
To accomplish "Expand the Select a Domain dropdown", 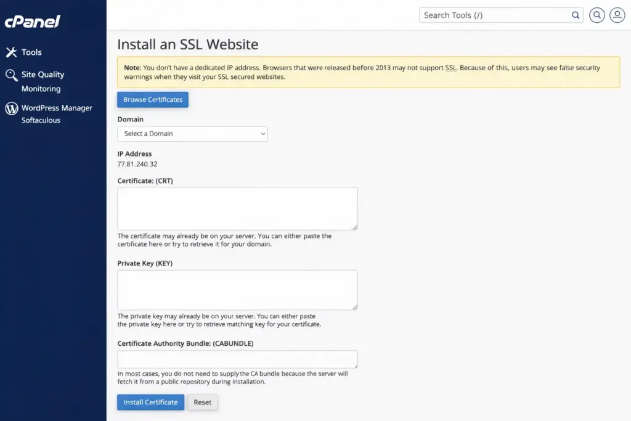I will (192, 134).
